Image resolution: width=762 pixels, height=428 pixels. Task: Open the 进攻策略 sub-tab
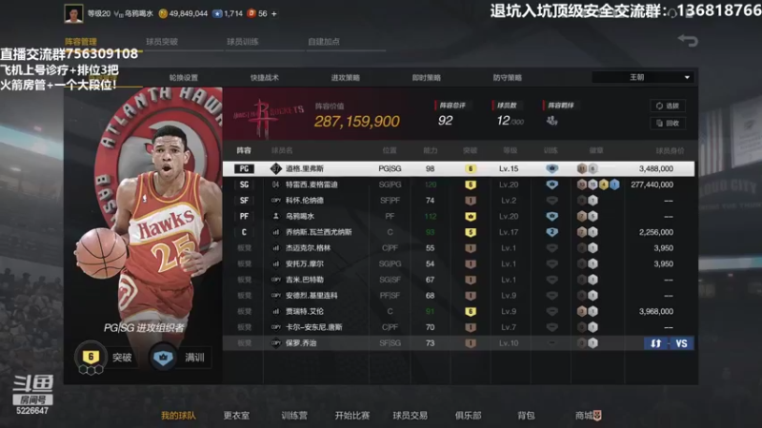tap(346, 78)
